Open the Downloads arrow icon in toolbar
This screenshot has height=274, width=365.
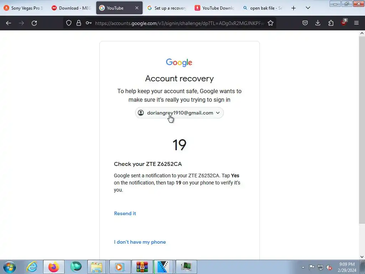tap(318, 23)
